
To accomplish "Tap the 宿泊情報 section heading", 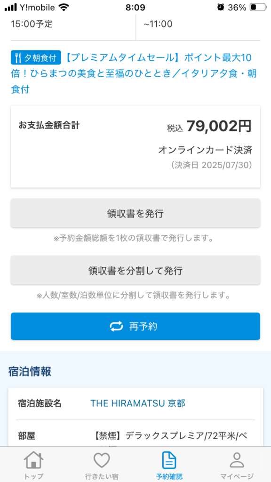I will pyautogui.click(x=30, y=371).
